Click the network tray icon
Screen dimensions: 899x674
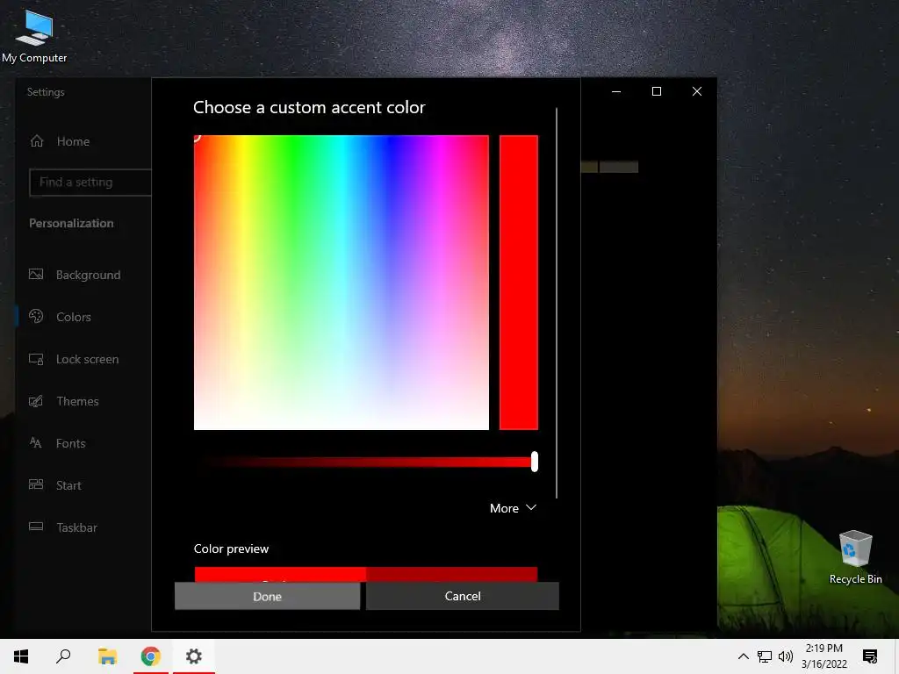tap(765, 656)
